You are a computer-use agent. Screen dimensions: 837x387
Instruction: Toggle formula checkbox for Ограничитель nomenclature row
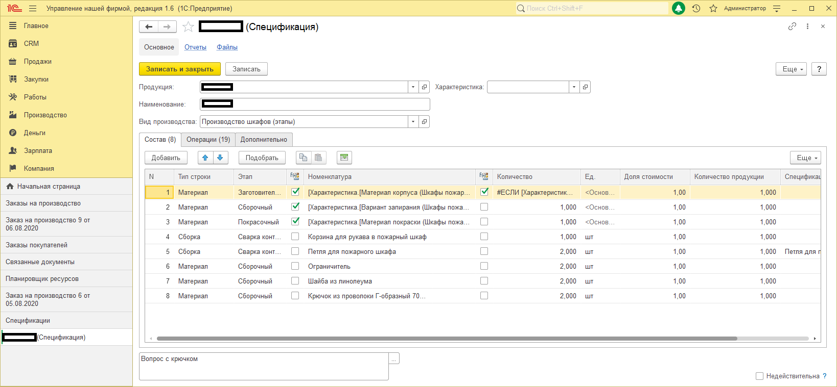[x=295, y=266]
